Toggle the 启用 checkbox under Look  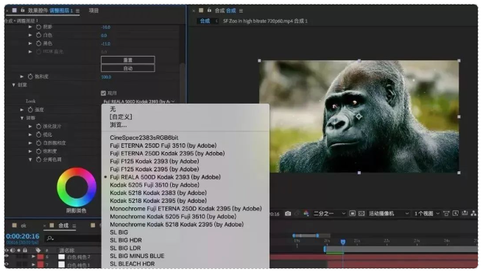tap(103, 93)
